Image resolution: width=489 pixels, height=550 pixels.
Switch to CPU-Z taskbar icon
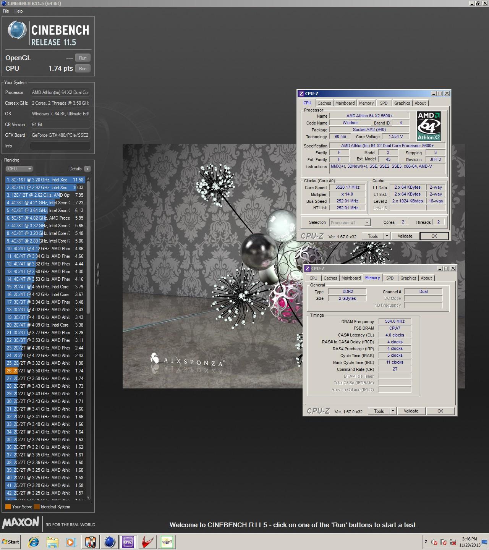128,542
